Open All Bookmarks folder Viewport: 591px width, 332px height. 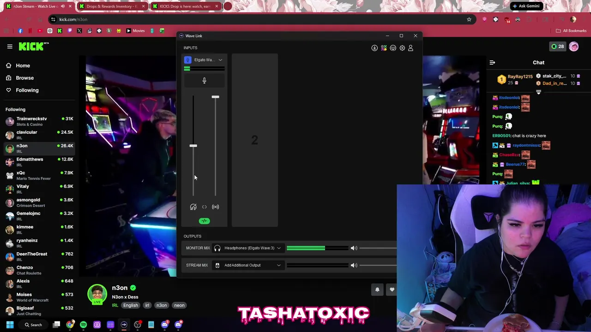[x=571, y=31]
